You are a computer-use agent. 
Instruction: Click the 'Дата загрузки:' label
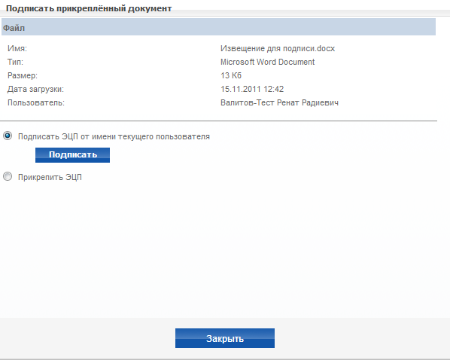click(x=35, y=89)
